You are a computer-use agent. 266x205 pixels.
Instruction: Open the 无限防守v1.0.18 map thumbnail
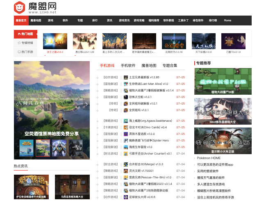pos(174,41)
